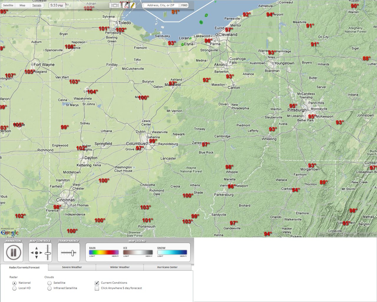Select the National radar option
Image resolution: width=377 pixels, height=302 pixels.
[x=14, y=283]
